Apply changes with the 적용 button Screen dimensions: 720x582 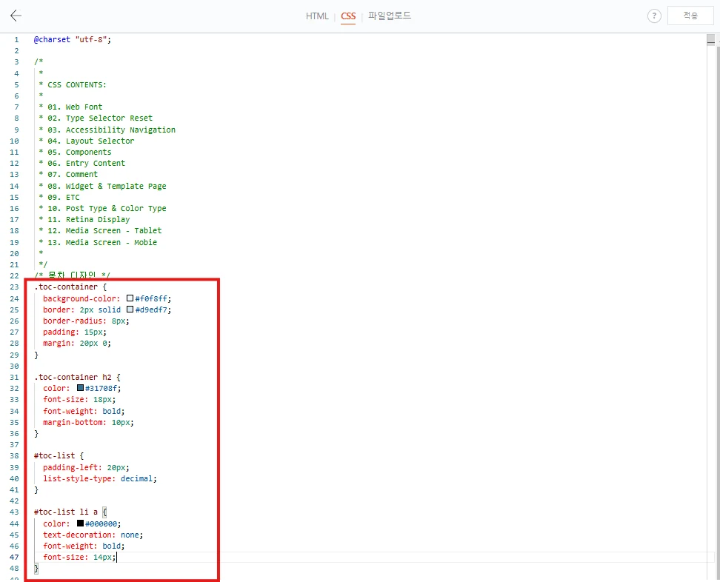tap(690, 16)
